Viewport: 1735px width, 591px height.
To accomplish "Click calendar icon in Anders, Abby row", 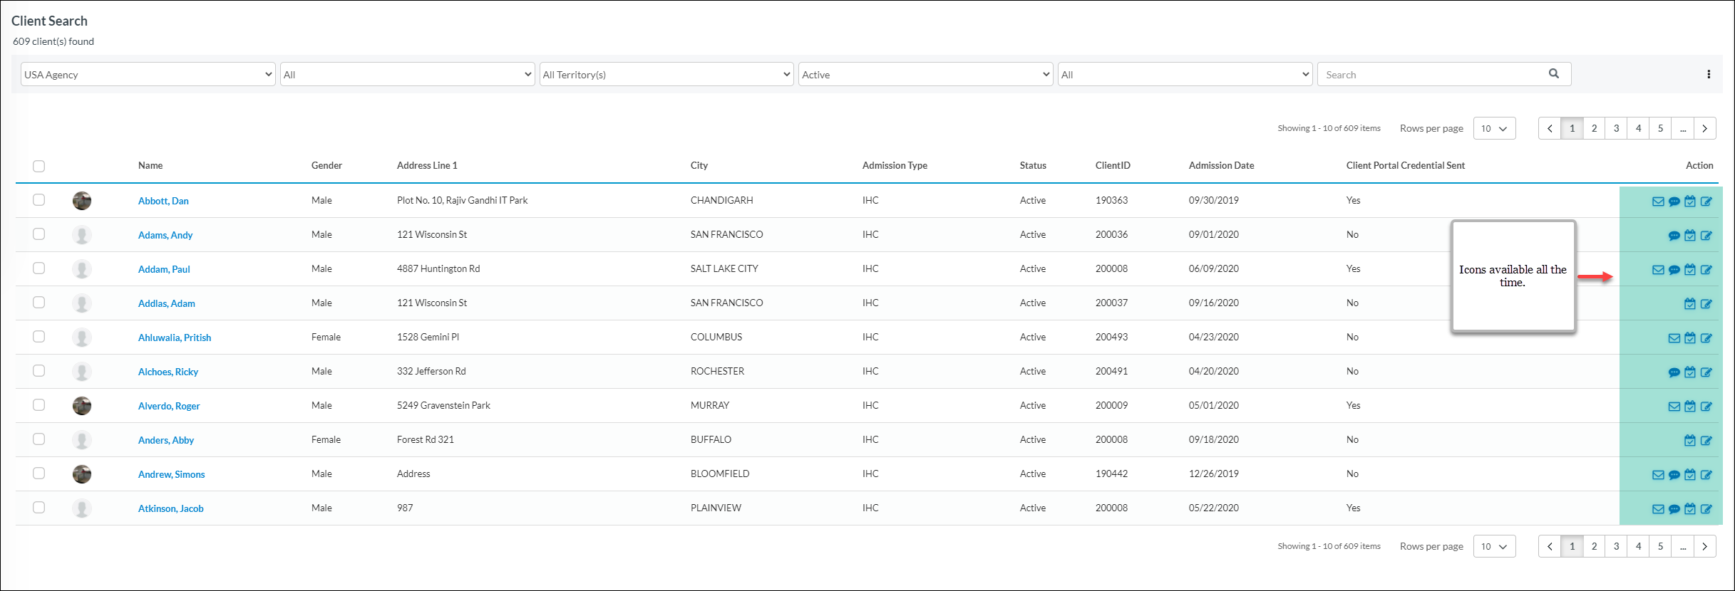I will pyautogui.click(x=1690, y=441).
